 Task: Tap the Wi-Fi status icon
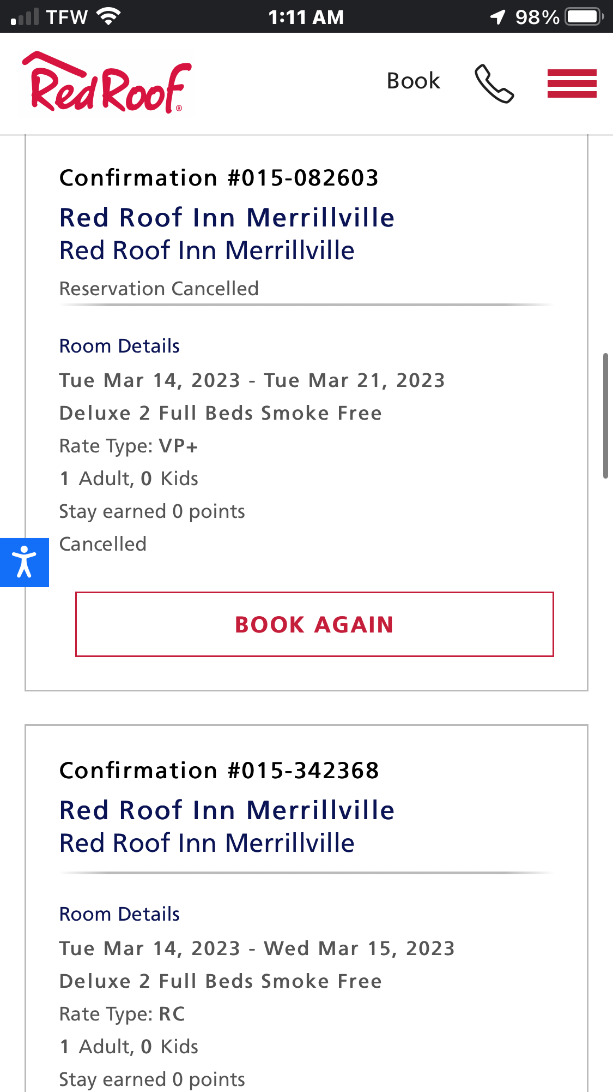coord(109,16)
